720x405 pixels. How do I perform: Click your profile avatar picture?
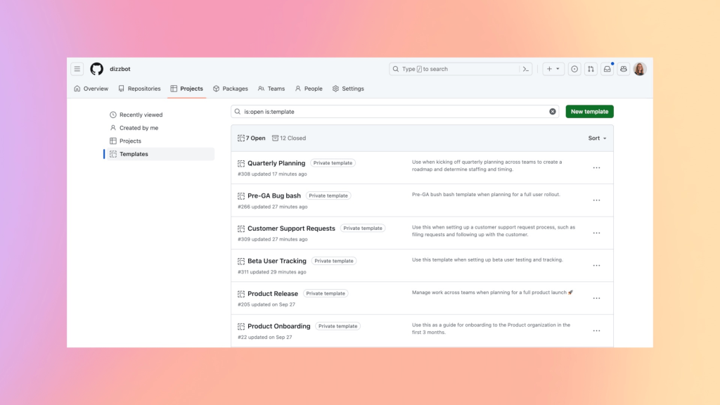[x=638, y=68]
